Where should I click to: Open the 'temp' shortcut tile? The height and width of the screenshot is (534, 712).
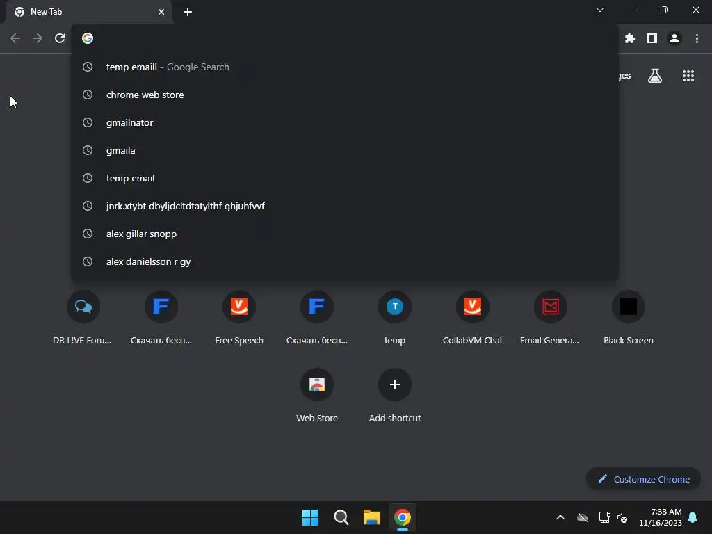coord(395,318)
